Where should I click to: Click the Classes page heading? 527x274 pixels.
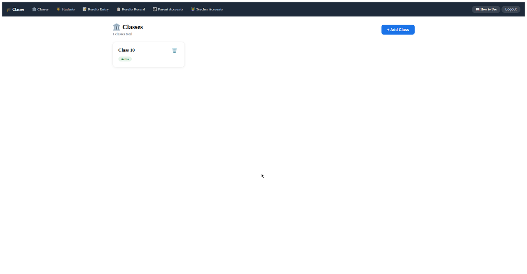(x=128, y=27)
